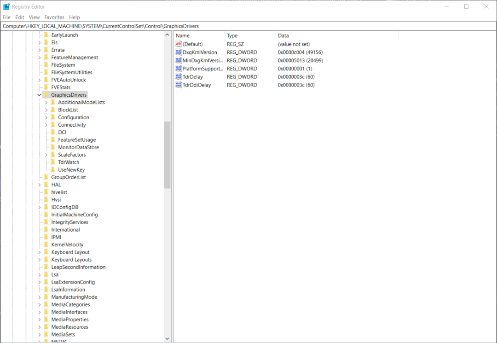
Task: Click the FeatureSetUsage folder icon
Action: point(53,140)
